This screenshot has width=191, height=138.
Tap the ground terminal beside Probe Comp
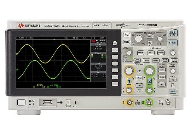pos(75,103)
